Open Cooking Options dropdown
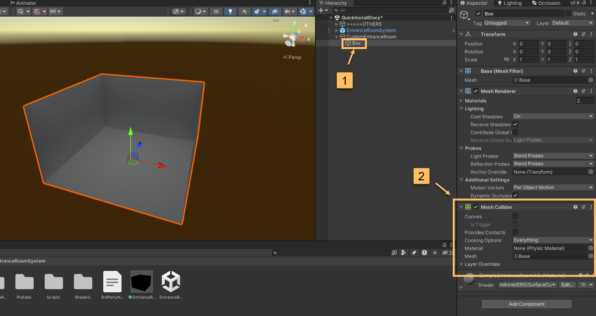 [x=553, y=240]
